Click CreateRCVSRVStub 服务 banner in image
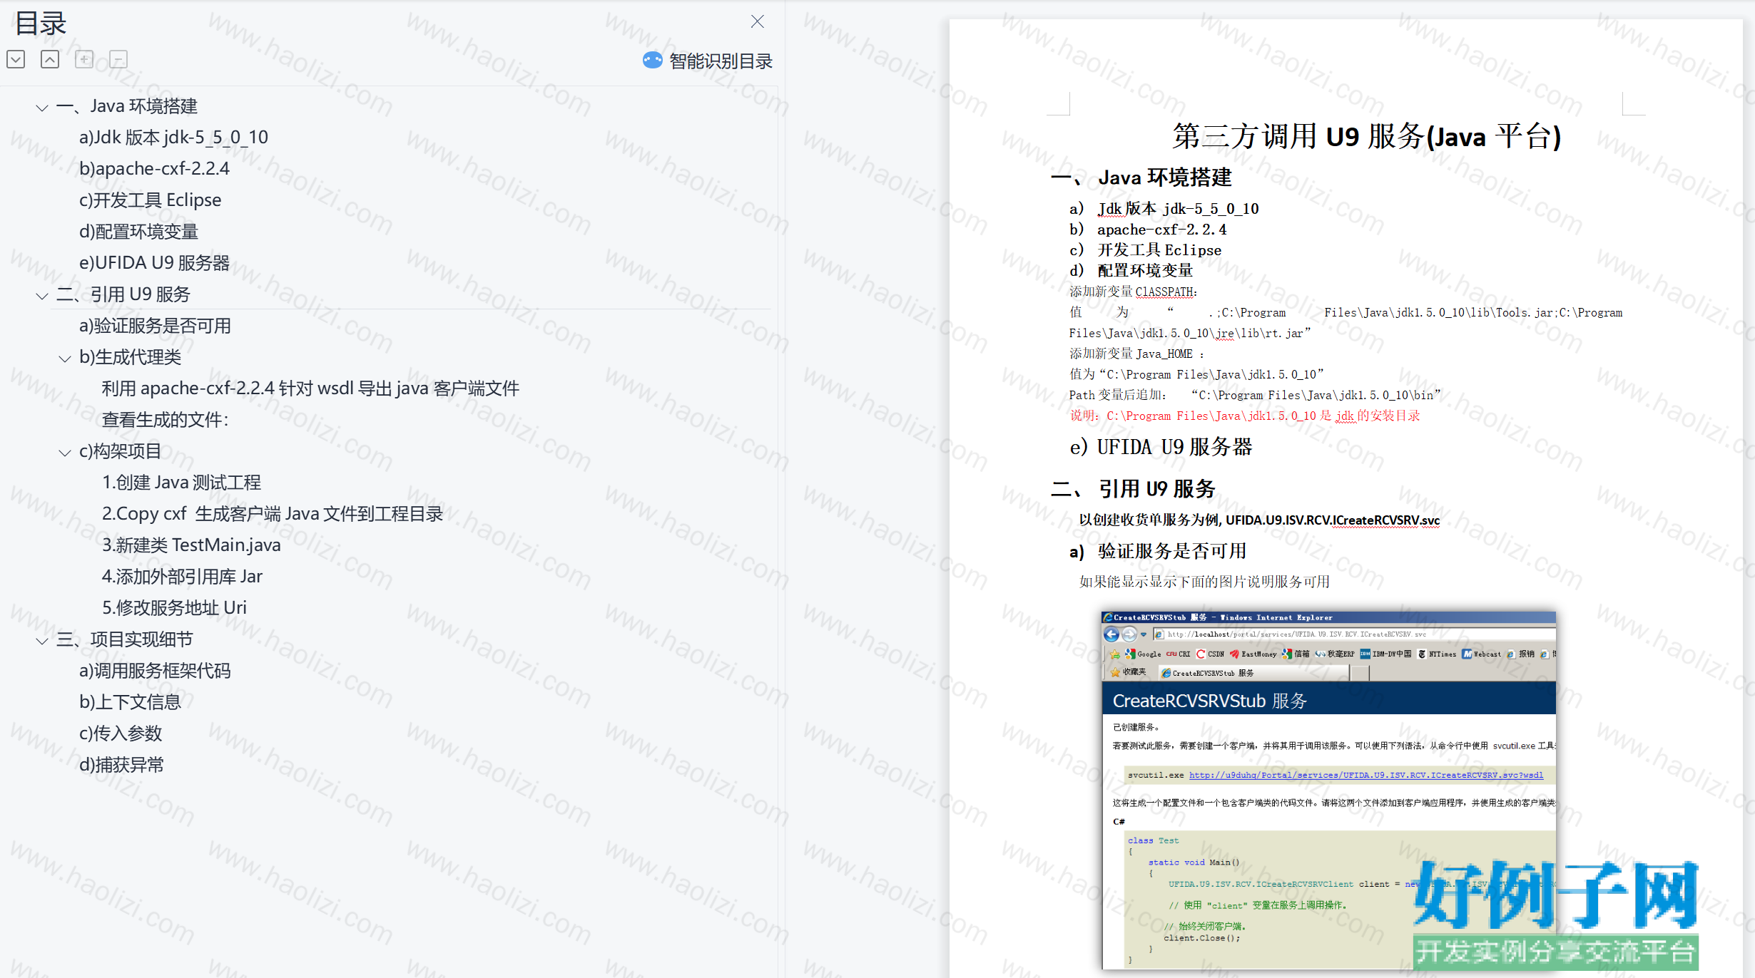Screen dimensions: 1755x978 pyautogui.click(x=1328, y=700)
